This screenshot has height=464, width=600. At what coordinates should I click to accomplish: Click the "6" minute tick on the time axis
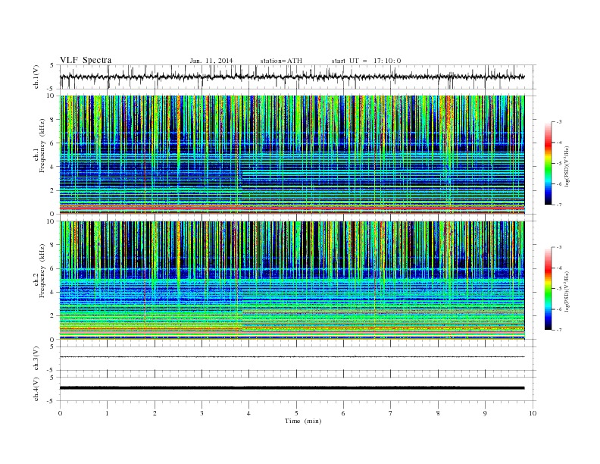[x=343, y=413]
